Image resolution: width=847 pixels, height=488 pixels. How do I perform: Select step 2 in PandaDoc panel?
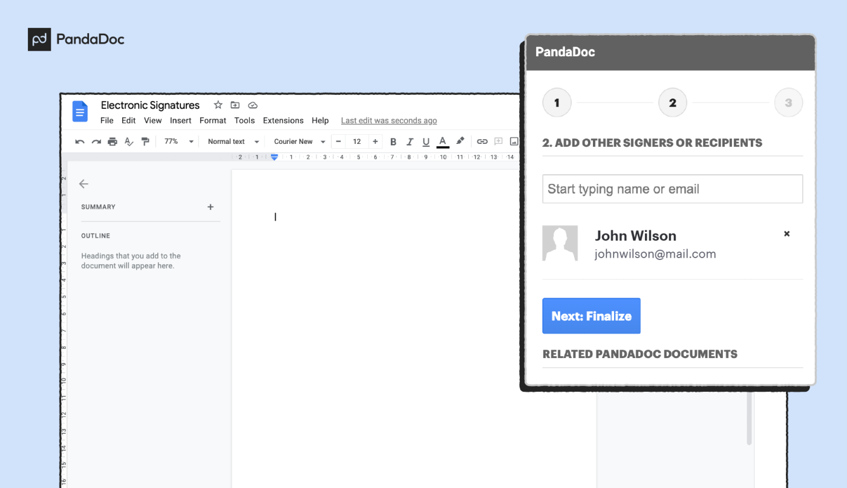coord(672,103)
